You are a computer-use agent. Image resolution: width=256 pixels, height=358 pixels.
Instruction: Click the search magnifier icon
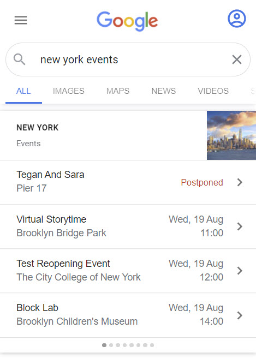point(20,59)
